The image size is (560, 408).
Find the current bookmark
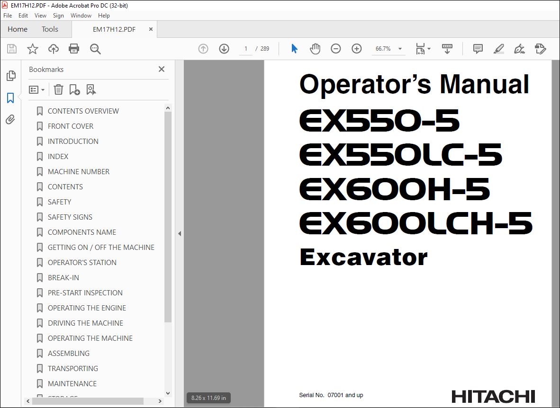[91, 89]
